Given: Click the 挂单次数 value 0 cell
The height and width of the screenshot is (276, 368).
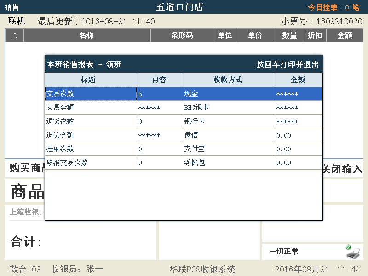Looking at the screenshot, I should coord(160,149).
